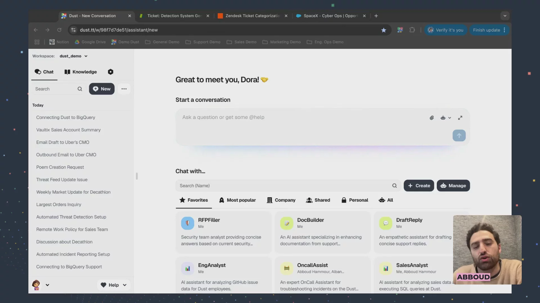Open Chrome three-dot menu beside Finish update
This screenshot has height=303, width=540.
(x=505, y=30)
